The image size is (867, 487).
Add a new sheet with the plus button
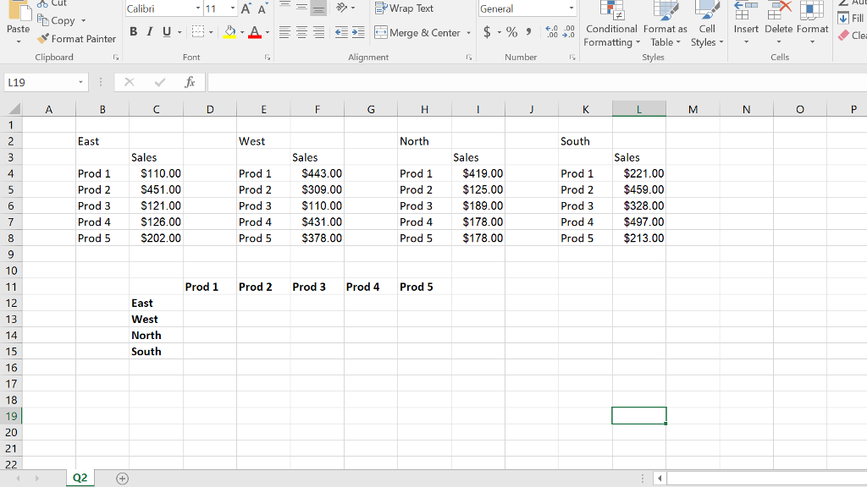(x=123, y=477)
